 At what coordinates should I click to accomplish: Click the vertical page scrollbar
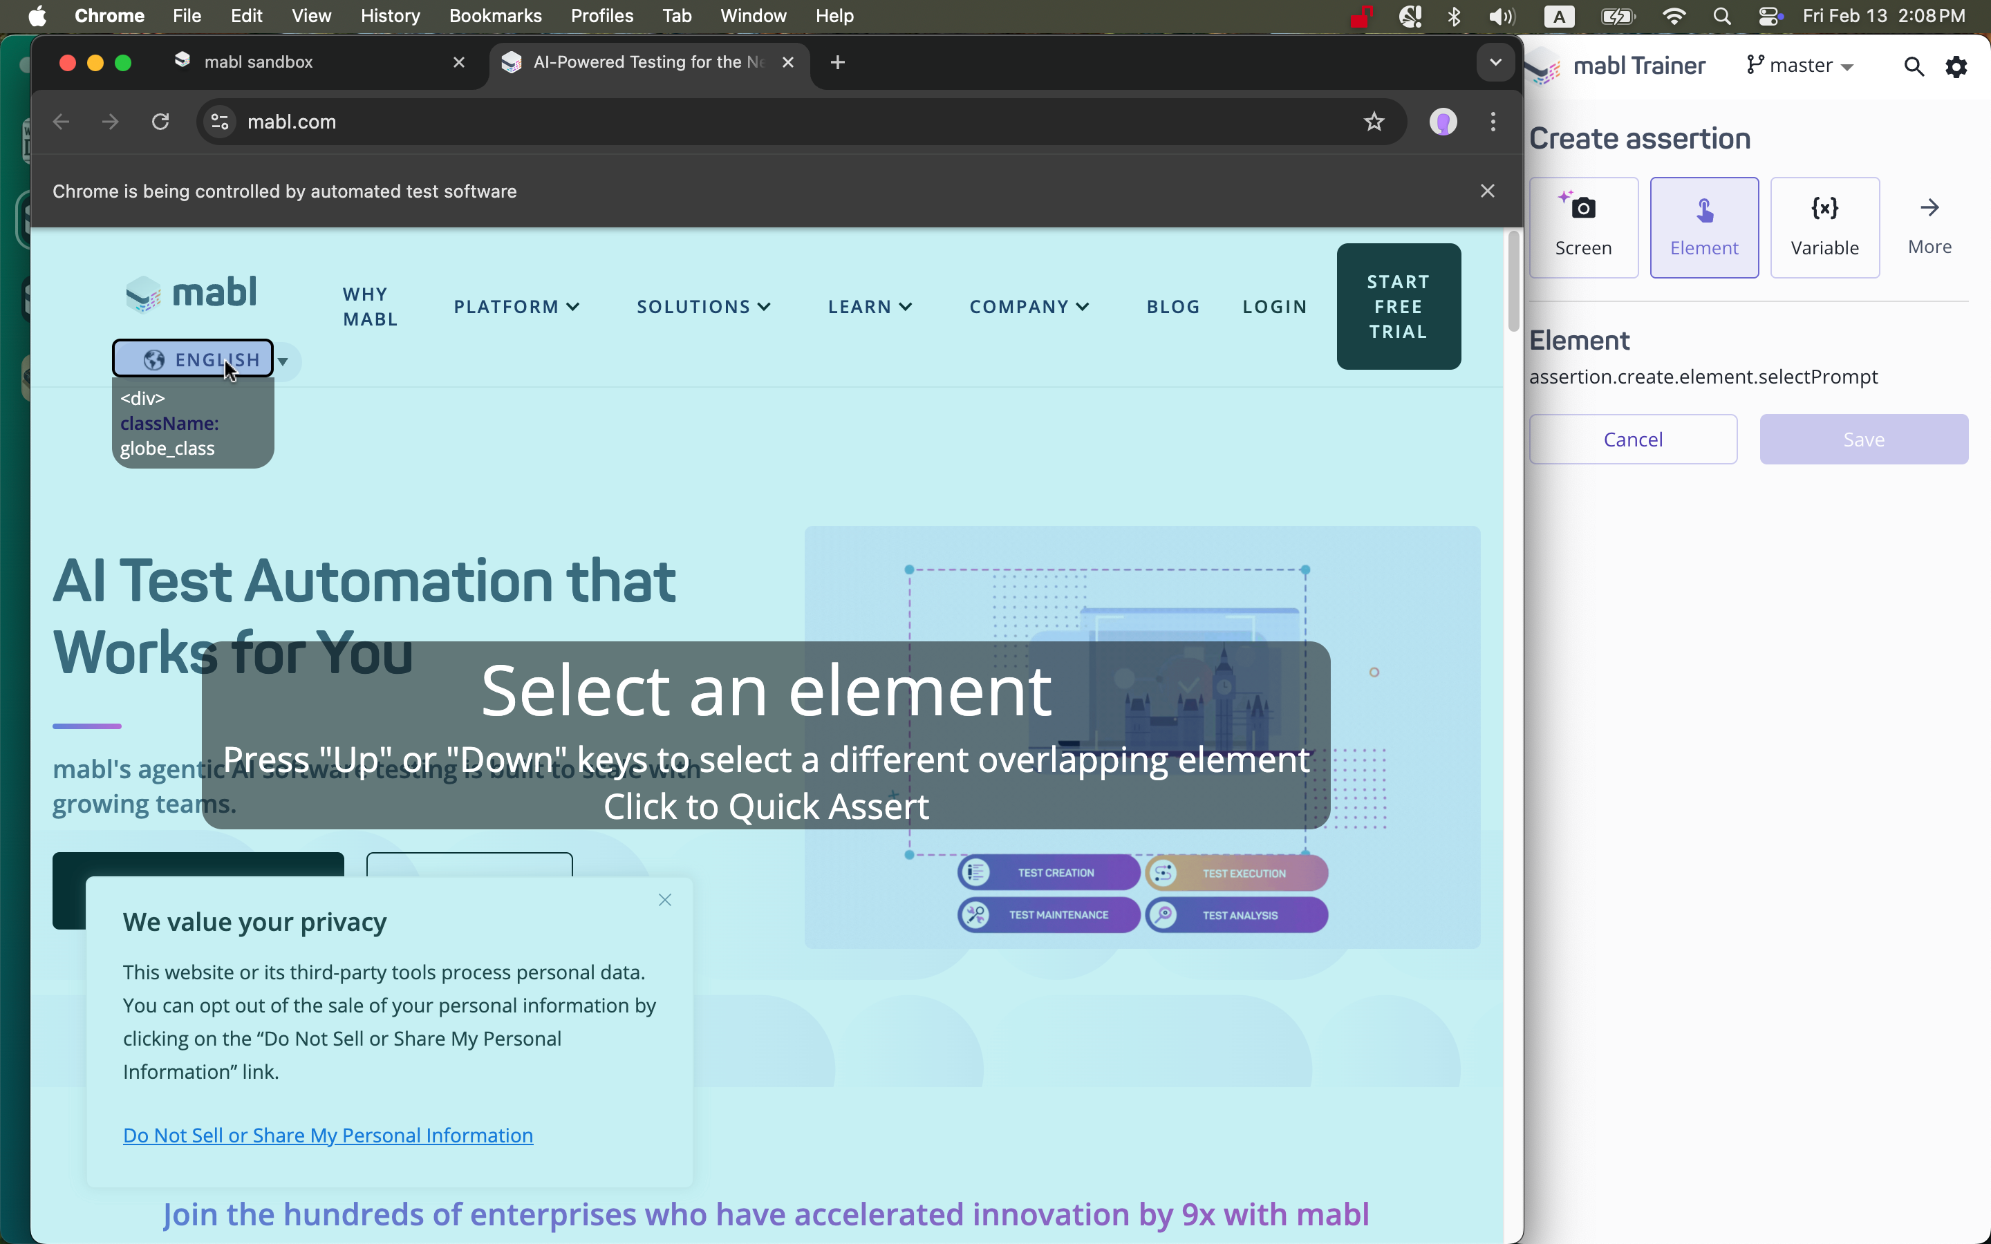[1514, 282]
